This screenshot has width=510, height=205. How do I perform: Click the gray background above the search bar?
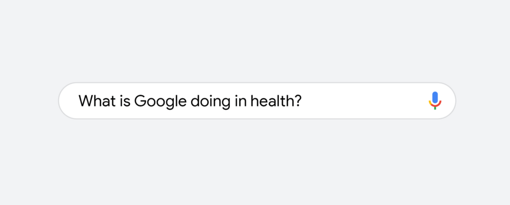pyautogui.click(x=255, y=40)
